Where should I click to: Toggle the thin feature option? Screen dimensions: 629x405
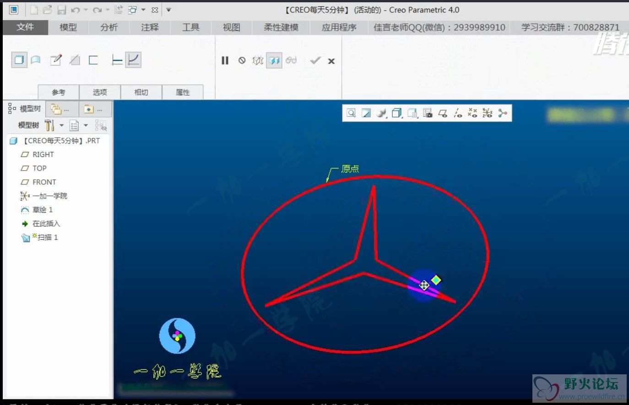point(93,60)
